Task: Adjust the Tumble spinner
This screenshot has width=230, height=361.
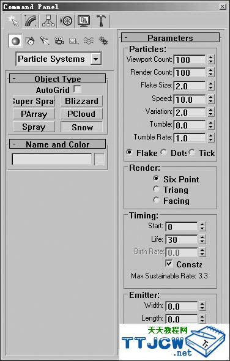Action: click(x=210, y=125)
